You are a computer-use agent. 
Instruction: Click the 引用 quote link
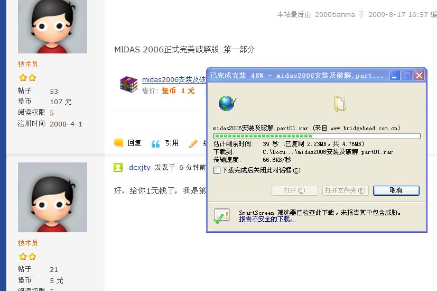pyautogui.click(x=172, y=143)
